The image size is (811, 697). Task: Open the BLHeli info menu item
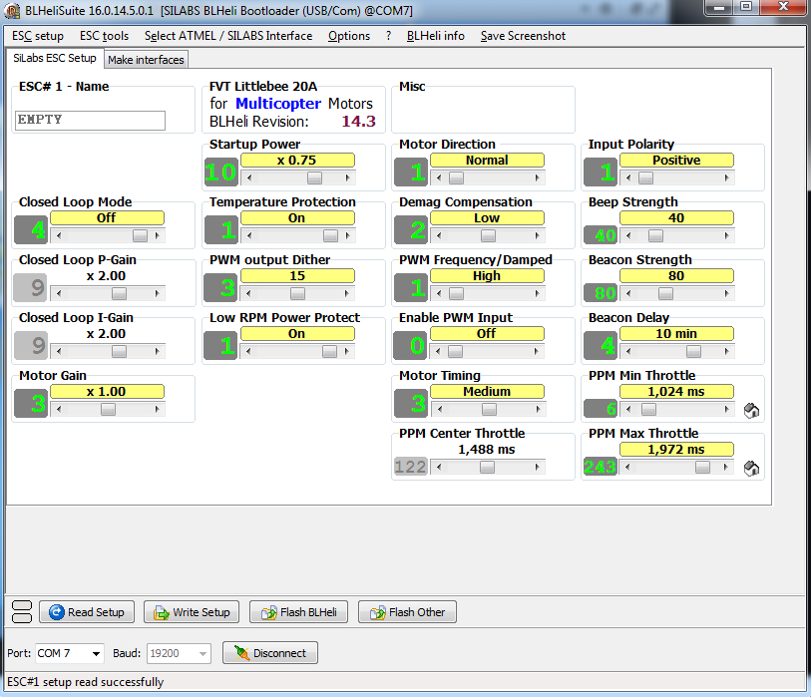coord(435,36)
